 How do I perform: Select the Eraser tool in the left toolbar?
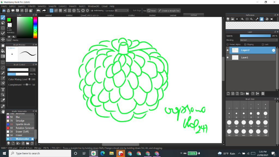[x=3, y=23]
